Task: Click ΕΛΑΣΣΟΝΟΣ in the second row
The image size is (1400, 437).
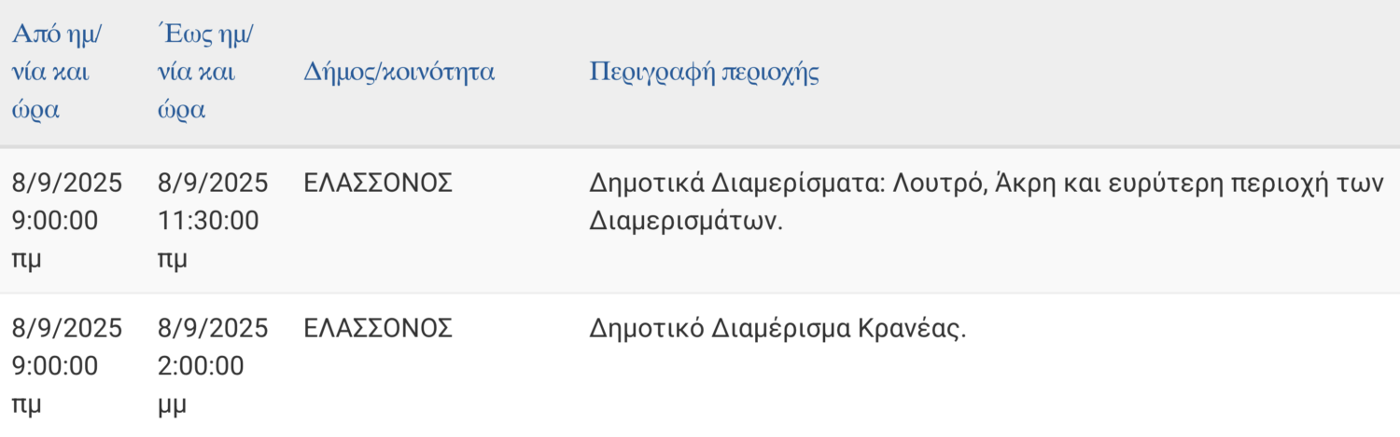Action: pyautogui.click(x=378, y=328)
